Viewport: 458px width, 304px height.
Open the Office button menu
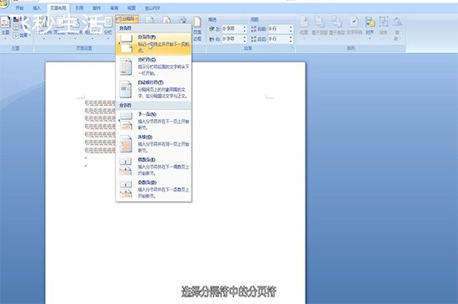point(3,3)
